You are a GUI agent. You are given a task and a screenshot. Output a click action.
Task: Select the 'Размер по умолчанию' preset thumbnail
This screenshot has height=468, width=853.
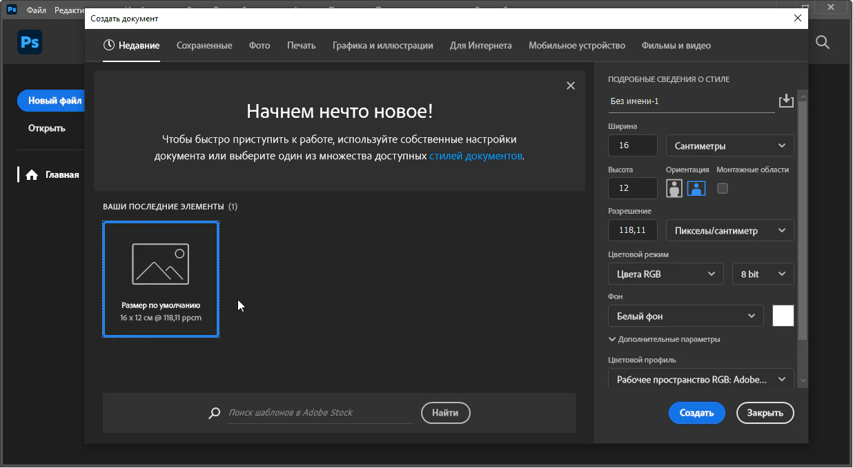[x=161, y=279]
